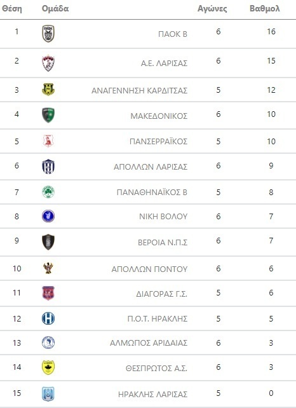Screen dimensions: 296x408
Task: Select the ΑΝΑΓΕΝΝΗΣΗ ΚΑΡΔΙΤΣΑΣ yellow crest
Action: click(48, 90)
